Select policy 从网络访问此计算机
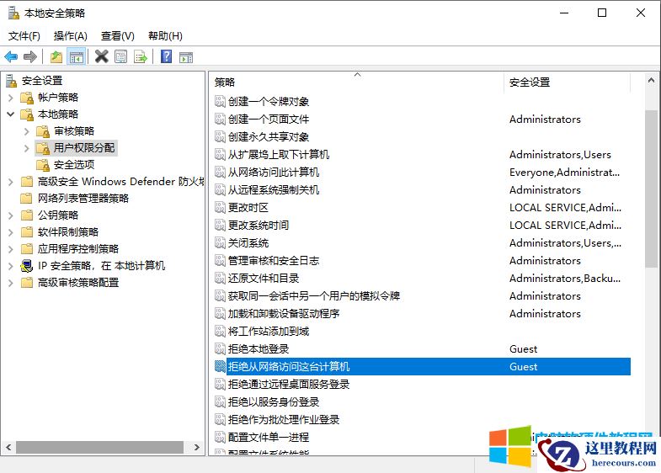The image size is (661, 473). pos(274,173)
